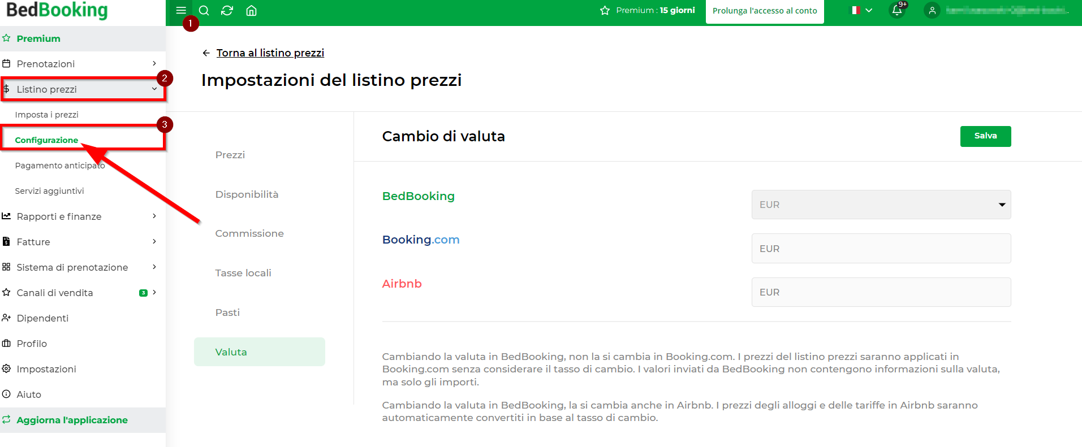
Task: Click the Aiuto info icon
Action: pos(6,394)
